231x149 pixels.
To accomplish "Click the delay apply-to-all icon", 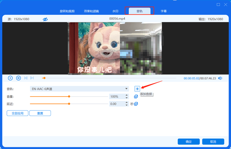I will pyautogui.click(x=136, y=104).
